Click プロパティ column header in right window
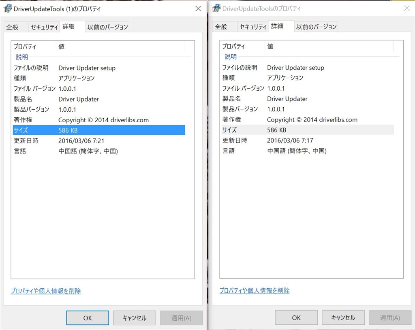 (x=242, y=46)
